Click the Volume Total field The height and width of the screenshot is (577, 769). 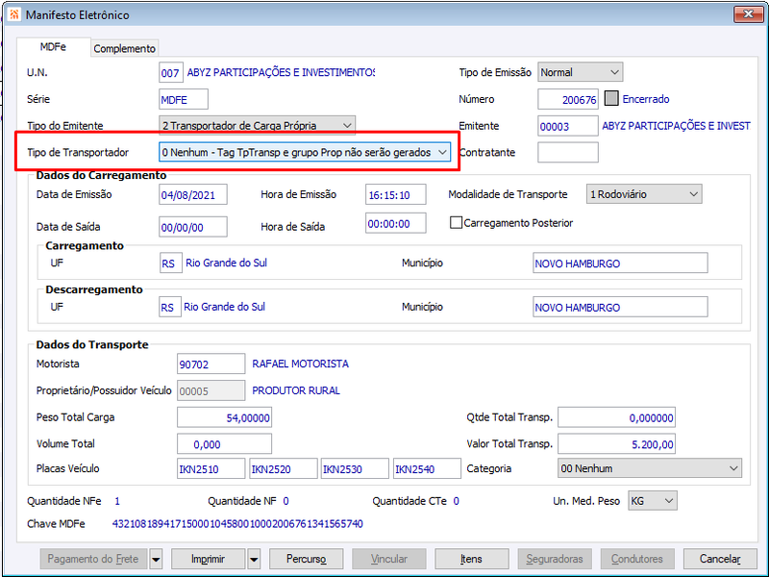pos(224,443)
